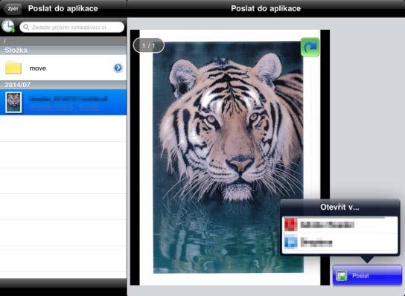Image resolution: width=405 pixels, height=296 pixels.
Task: Tap the tiger image preview
Action: 229,157
